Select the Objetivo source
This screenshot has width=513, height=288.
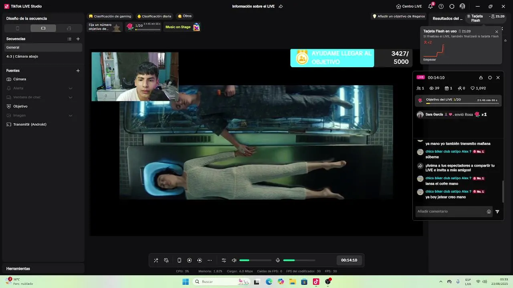(43, 106)
